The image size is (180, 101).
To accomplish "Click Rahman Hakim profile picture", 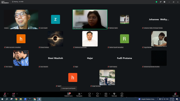I will pyautogui.click(x=124, y=19).
